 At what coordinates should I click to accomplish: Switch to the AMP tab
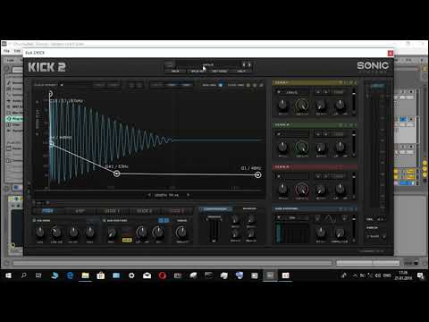[80, 211]
